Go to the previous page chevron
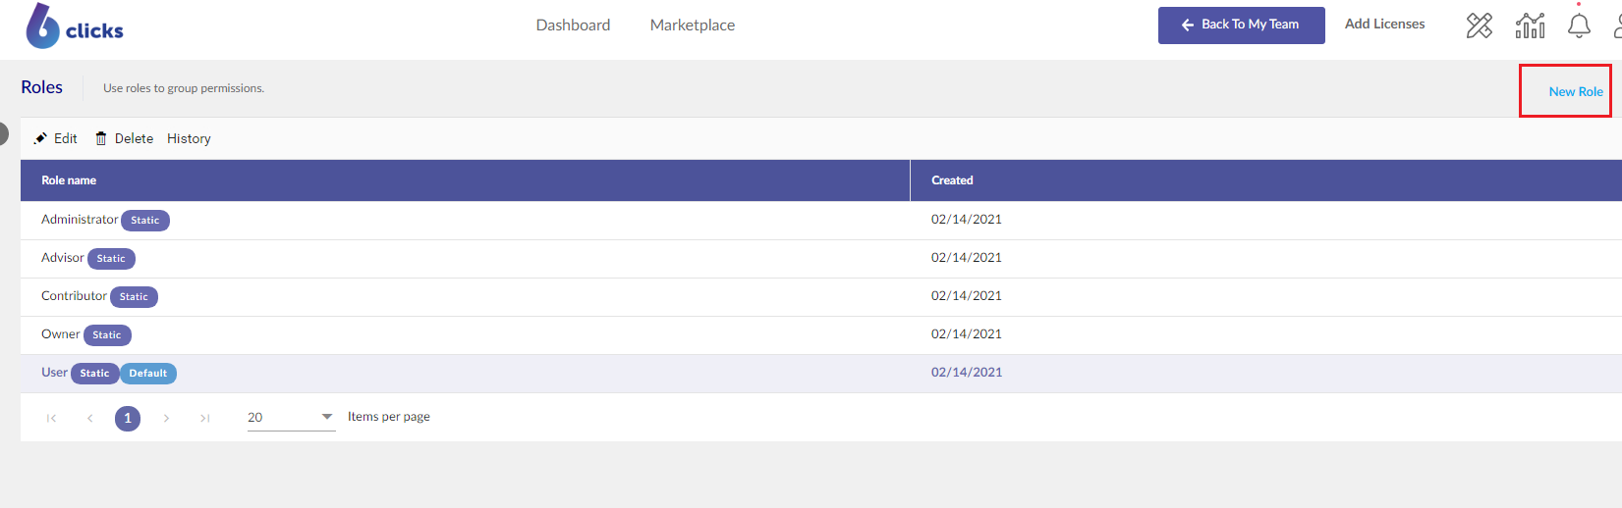The width and height of the screenshot is (1622, 508). click(x=89, y=418)
